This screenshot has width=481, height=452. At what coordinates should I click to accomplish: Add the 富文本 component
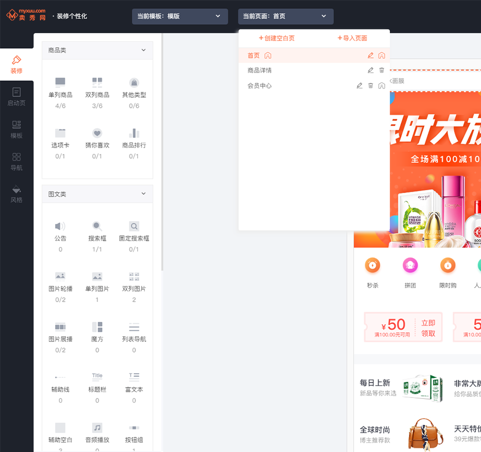(x=134, y=387)
